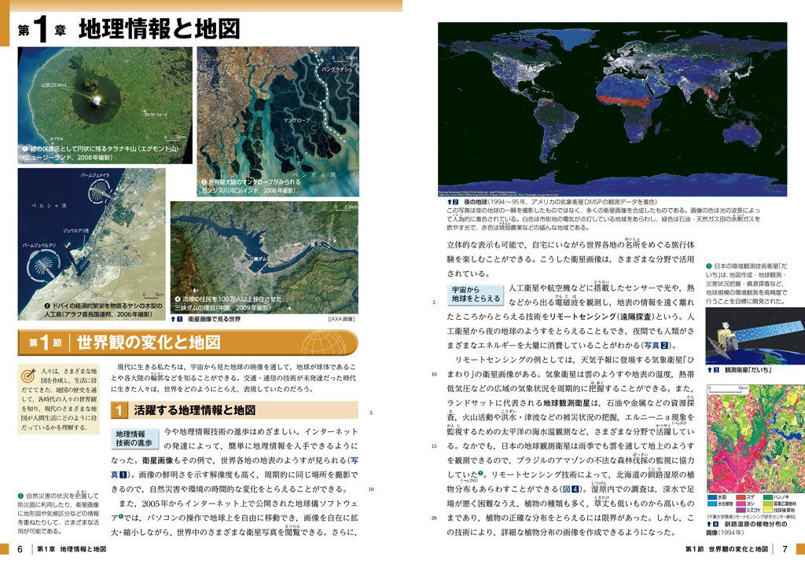Image resolution: width=805 pixels, height=568 pixels.
Task: Click footer text 第1章 地理情報と地図
Action: tap(72, 549)
